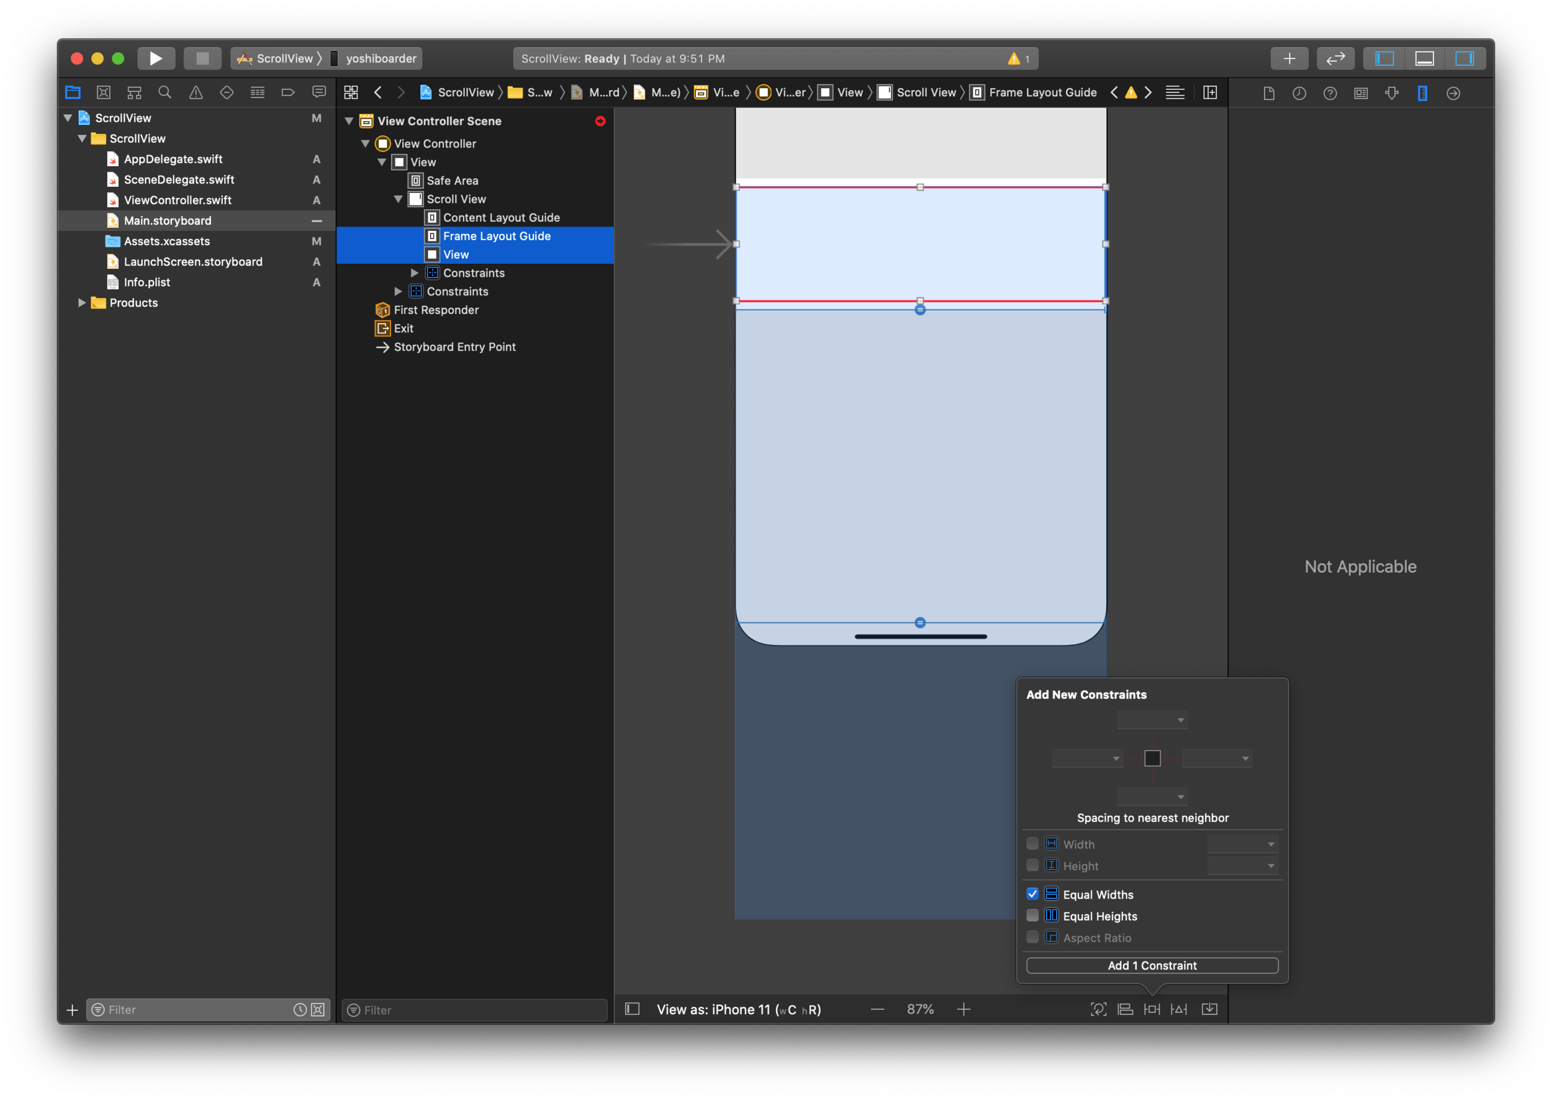Image resolution: width=1552 pixels, height=1100 pixels.
Task: Uncheck the Equal Widths constraint
Action: 1032,894
